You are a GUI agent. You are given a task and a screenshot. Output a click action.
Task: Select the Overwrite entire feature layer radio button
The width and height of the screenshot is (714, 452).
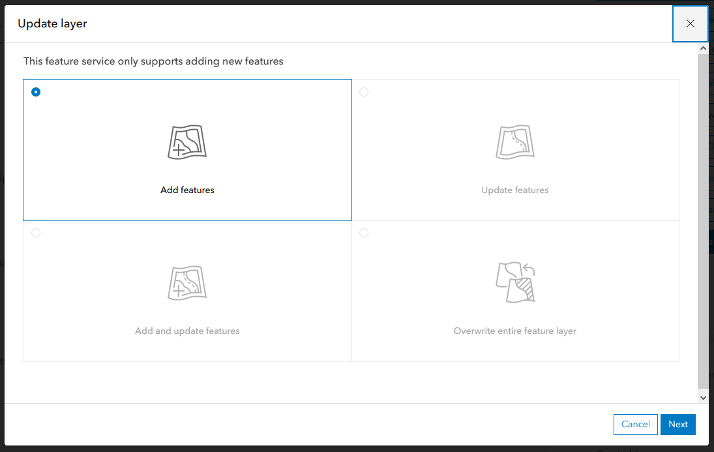tap(363, 232)
